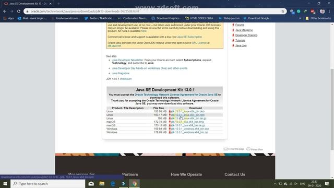Click the Type here to search box
This screenshot has height=188, width=334.
pos(47,183)
